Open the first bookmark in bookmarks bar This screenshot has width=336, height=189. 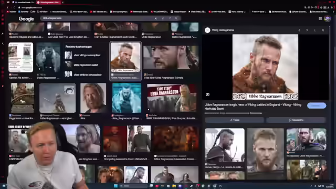click(12, 12)
